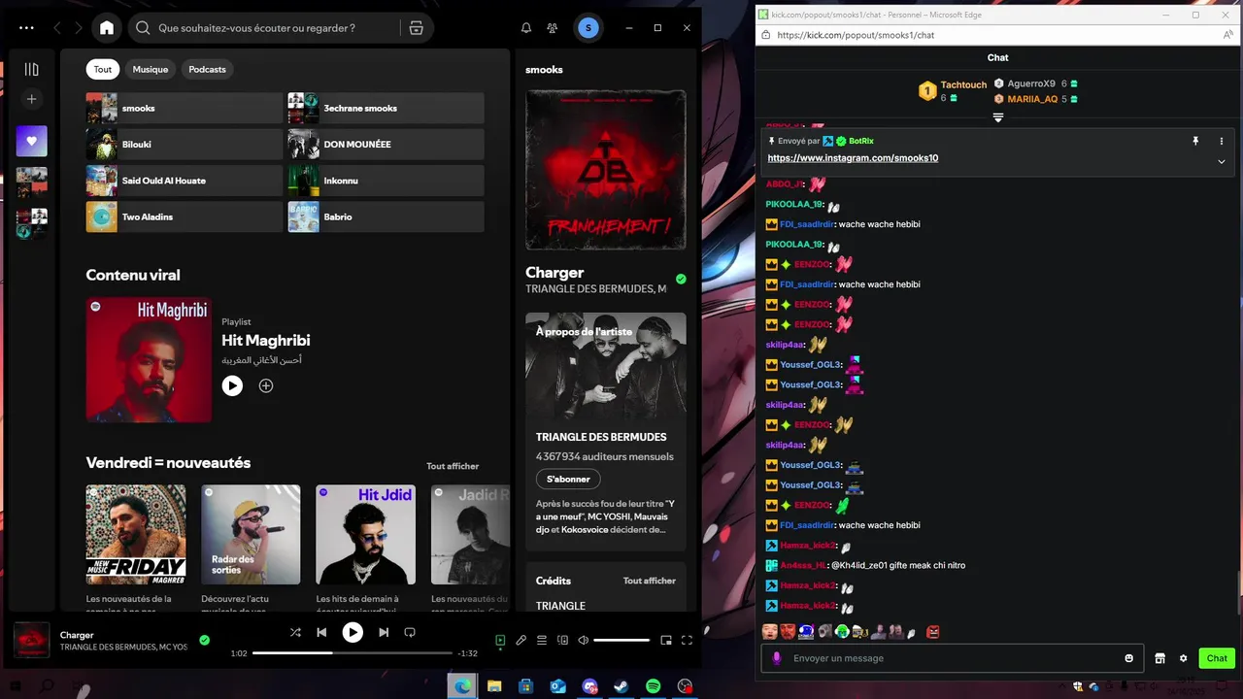Click the Kick chat message input
Screen dimensions: 1243x699
point(954,658)
